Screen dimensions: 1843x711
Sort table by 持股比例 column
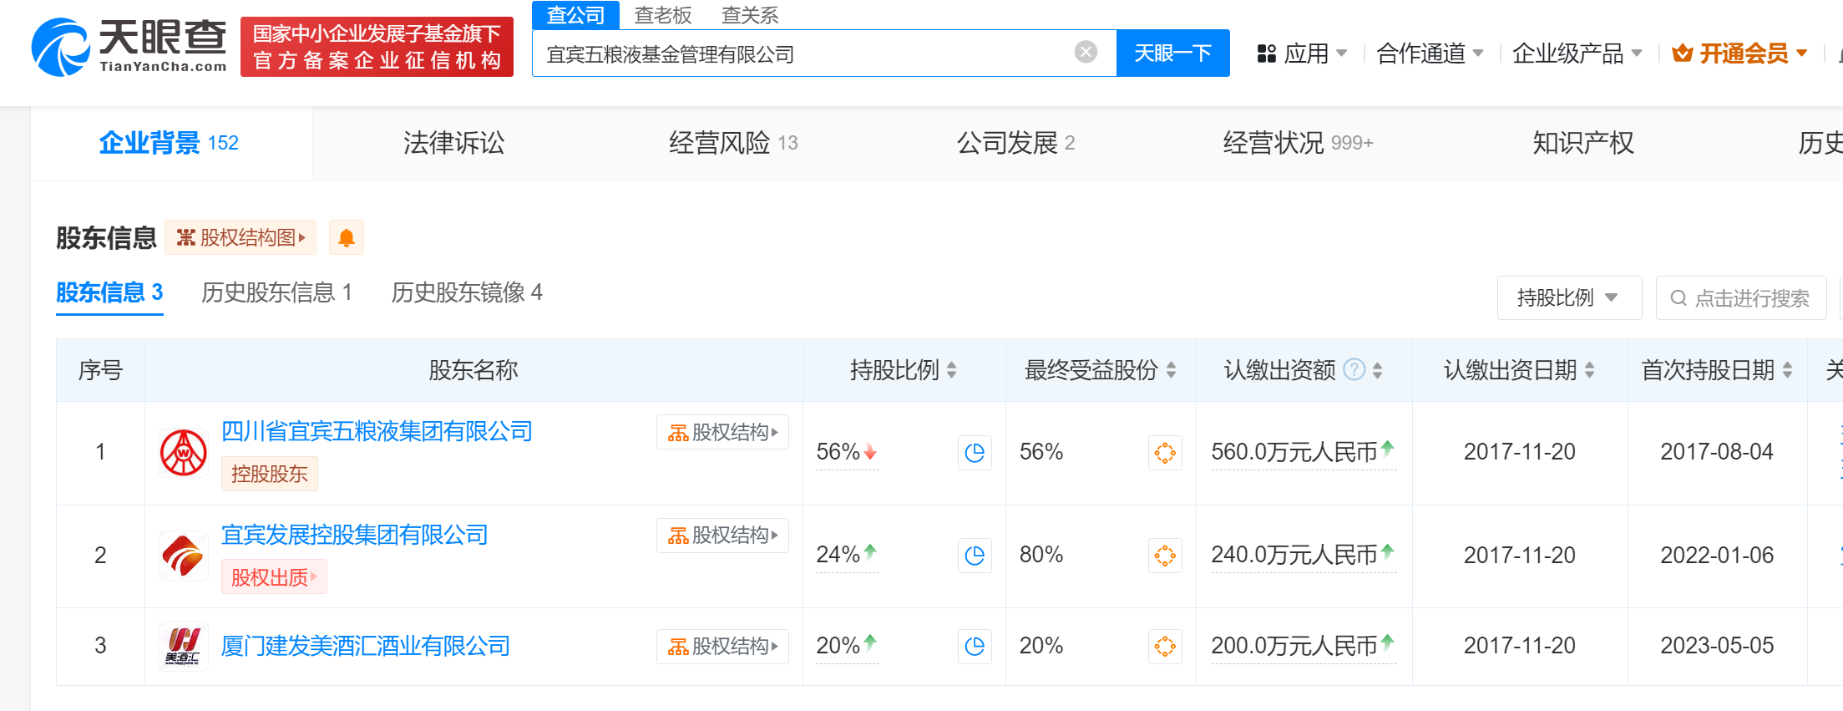coord(951,370)
